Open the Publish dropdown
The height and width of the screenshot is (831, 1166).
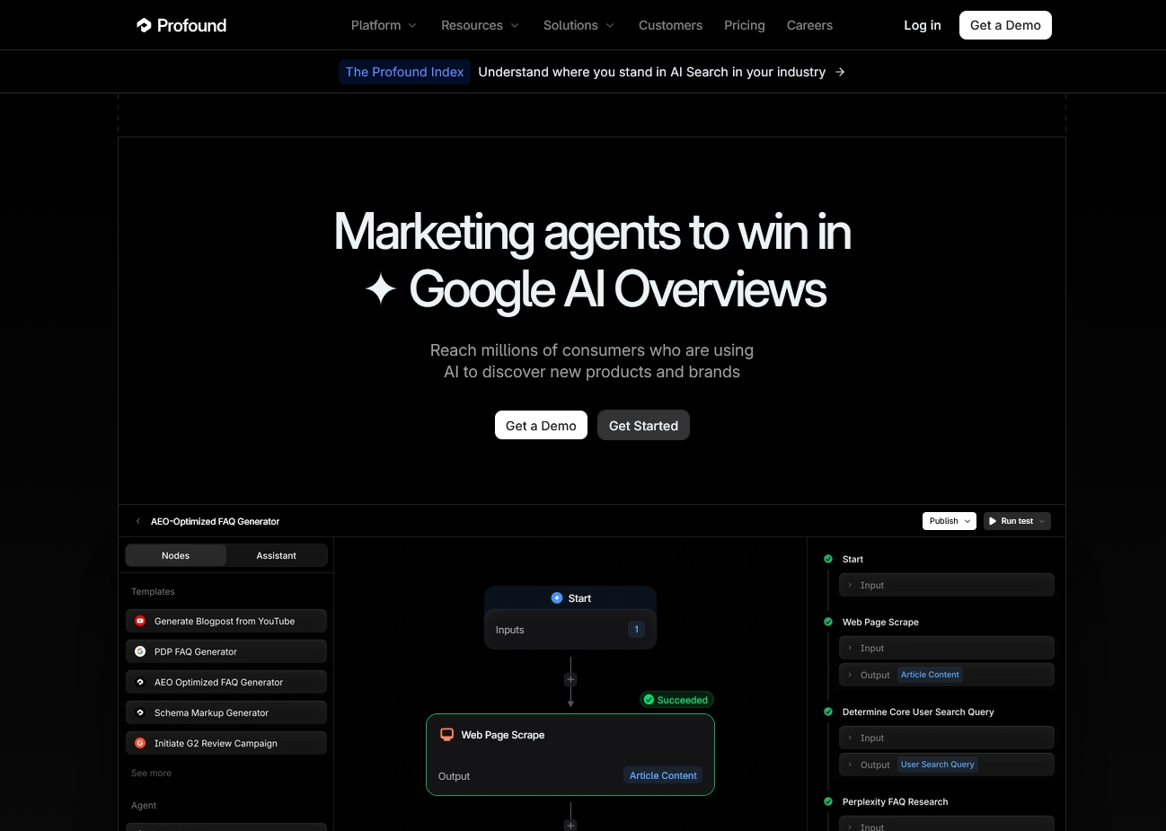950,521
